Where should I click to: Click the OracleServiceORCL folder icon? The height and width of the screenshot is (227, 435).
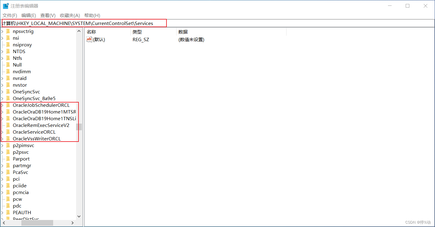8,132
